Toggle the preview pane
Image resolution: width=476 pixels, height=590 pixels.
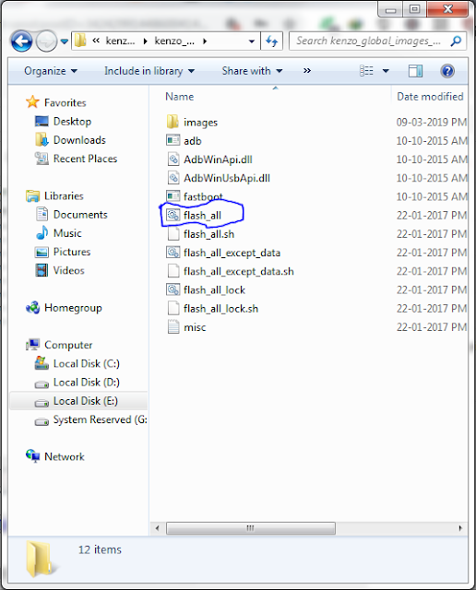click(416, 71)
